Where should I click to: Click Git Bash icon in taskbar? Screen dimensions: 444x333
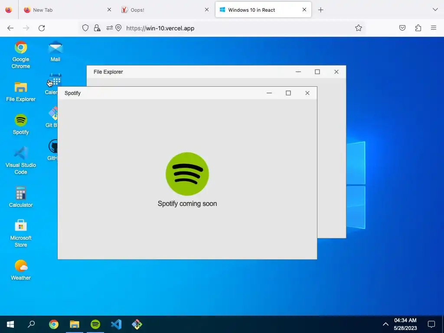point(137,324)
